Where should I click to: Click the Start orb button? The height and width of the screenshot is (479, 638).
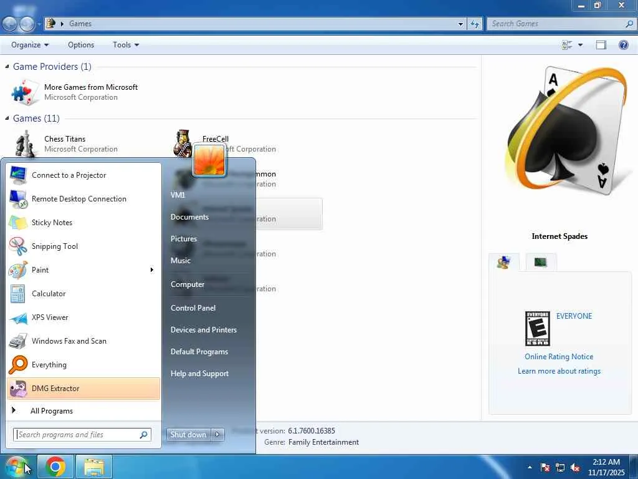(x=16, y=467)
